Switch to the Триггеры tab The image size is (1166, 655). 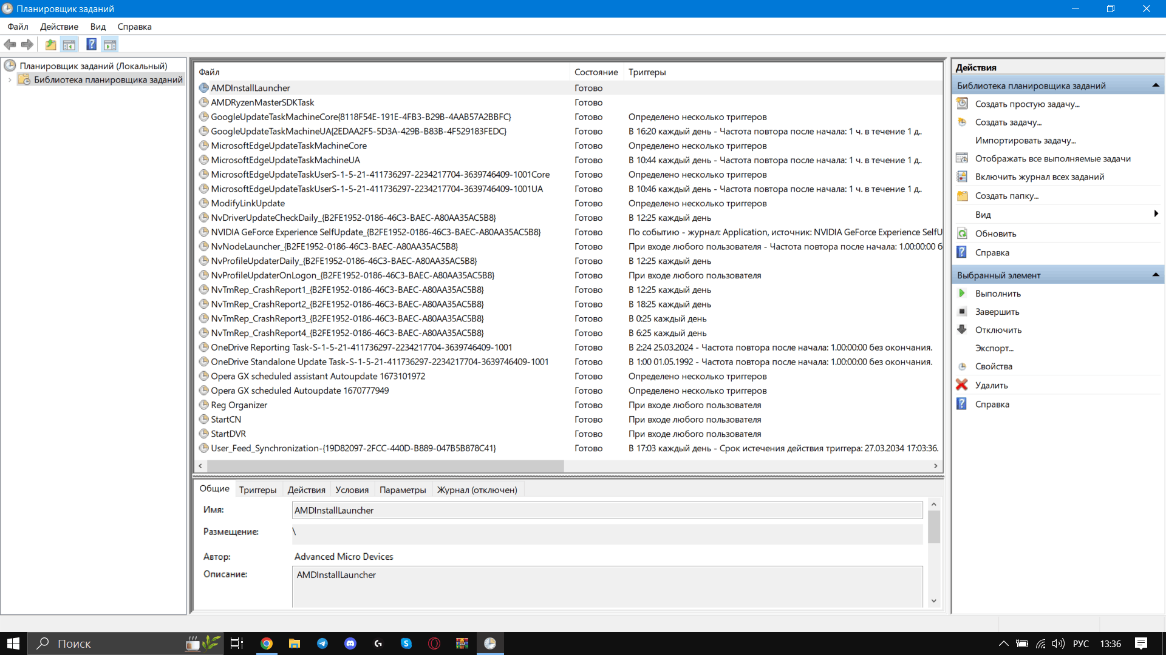pos(257,490)
